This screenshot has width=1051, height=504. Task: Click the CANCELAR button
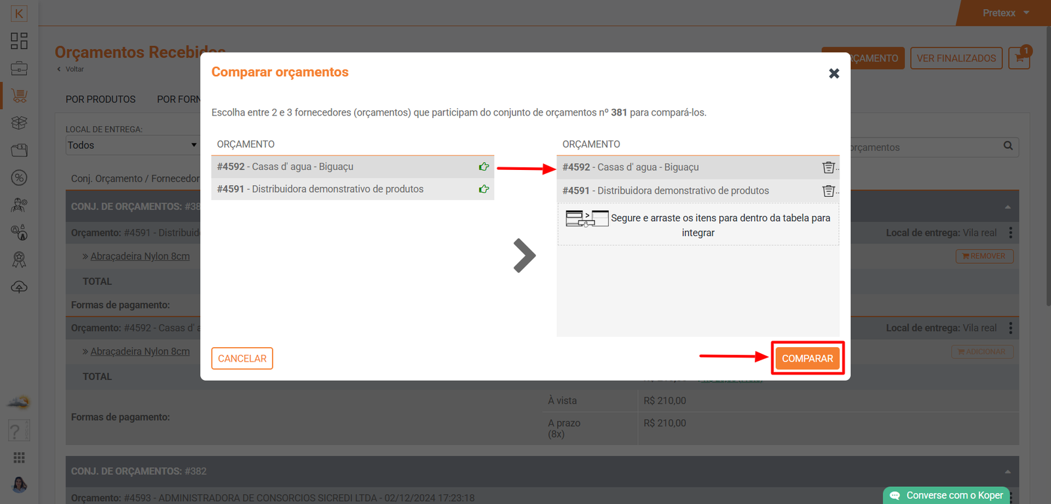coord(242,358)
